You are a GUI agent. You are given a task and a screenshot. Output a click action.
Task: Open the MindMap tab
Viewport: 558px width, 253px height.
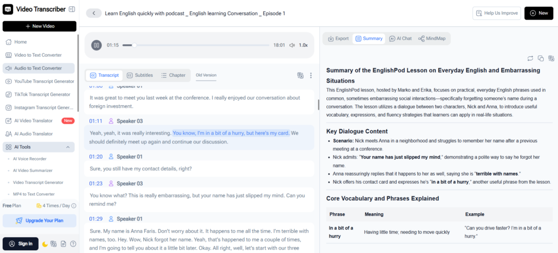(x=432, y=39)
